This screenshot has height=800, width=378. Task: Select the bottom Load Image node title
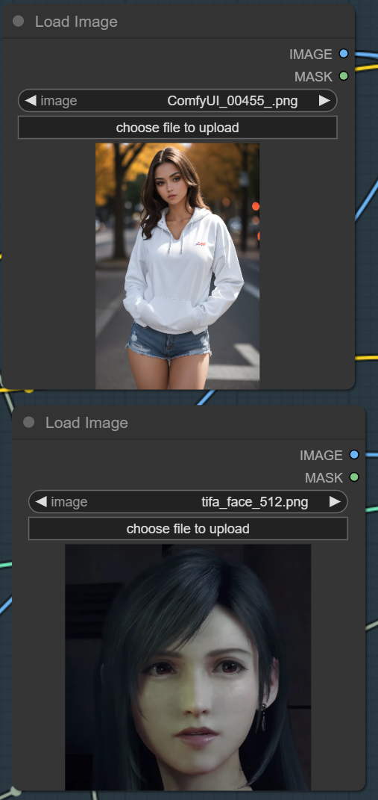pos(86,423)
